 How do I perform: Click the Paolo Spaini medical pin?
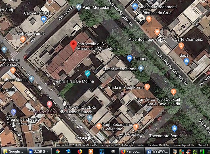[x=49, y=104]
